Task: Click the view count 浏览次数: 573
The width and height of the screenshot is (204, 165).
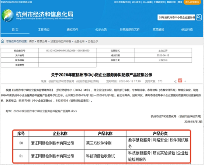Action: coord(154,81)
